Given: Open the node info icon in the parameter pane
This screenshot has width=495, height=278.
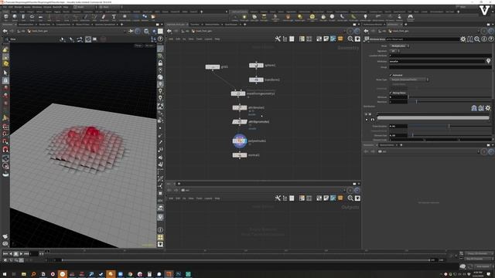Looking at the screenshot, I should (484, 39).
